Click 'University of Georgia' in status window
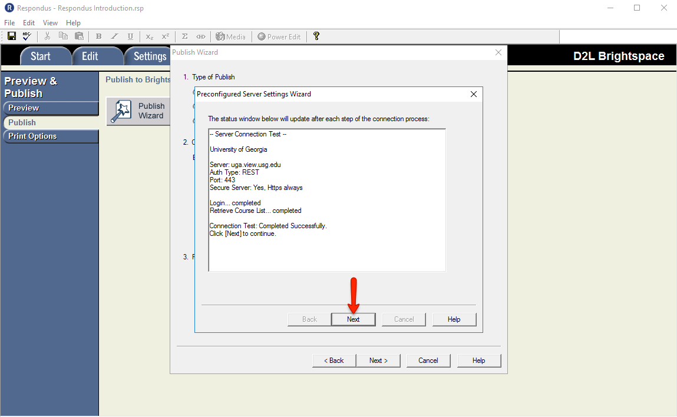 pyautogui.click(x=238, y=149)
